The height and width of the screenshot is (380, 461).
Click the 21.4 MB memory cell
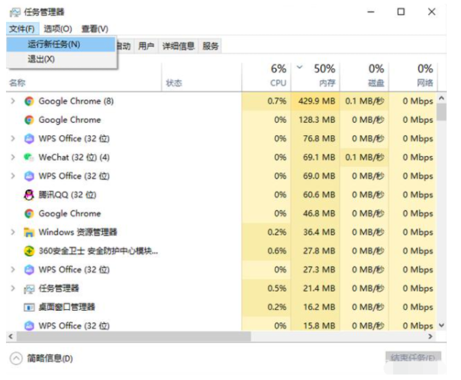[x=316, y=288]
